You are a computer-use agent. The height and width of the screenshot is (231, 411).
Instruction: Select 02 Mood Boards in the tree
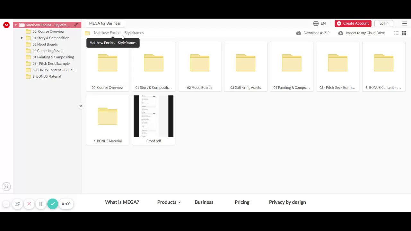coord(45,44)
